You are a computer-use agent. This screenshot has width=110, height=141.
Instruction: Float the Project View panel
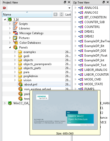[65, 2]
